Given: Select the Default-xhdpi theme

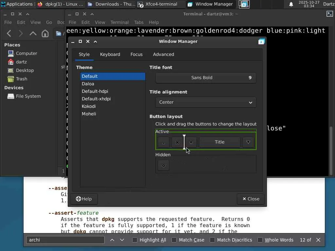Looking at the screenshot, I should click(x=113, y=99).
